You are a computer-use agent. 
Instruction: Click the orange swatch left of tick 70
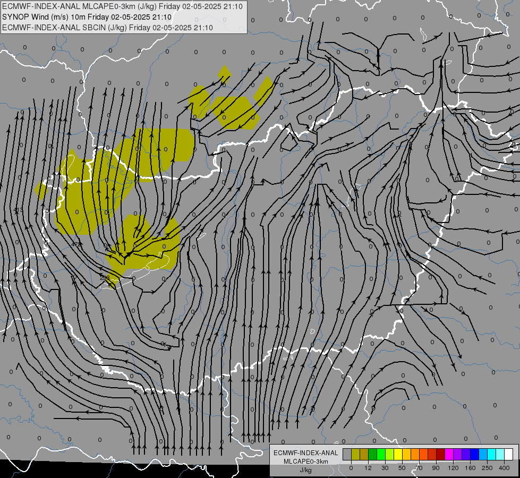click(415, 454)
